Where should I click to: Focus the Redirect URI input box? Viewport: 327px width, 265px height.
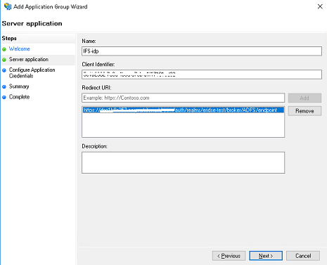point(184,98)
